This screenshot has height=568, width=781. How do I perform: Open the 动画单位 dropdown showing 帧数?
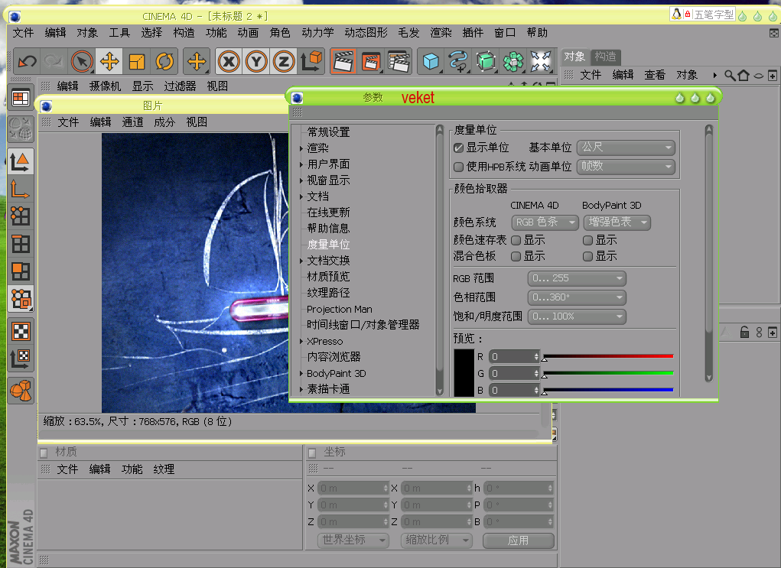click(626, 166)
